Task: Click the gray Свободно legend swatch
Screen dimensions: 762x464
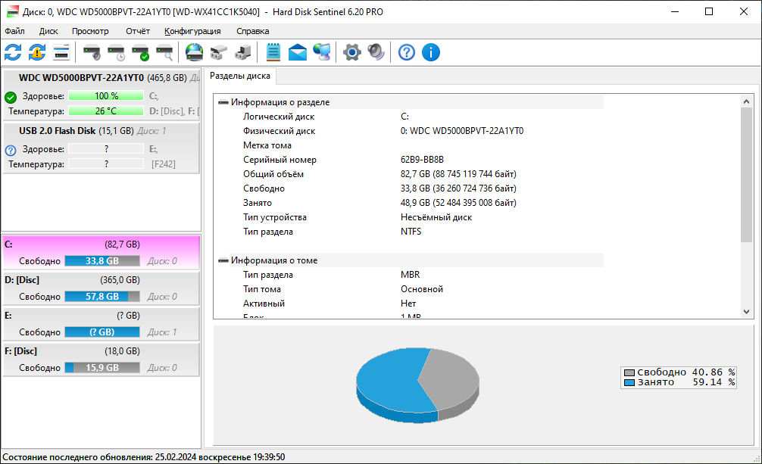Action: 629,372
